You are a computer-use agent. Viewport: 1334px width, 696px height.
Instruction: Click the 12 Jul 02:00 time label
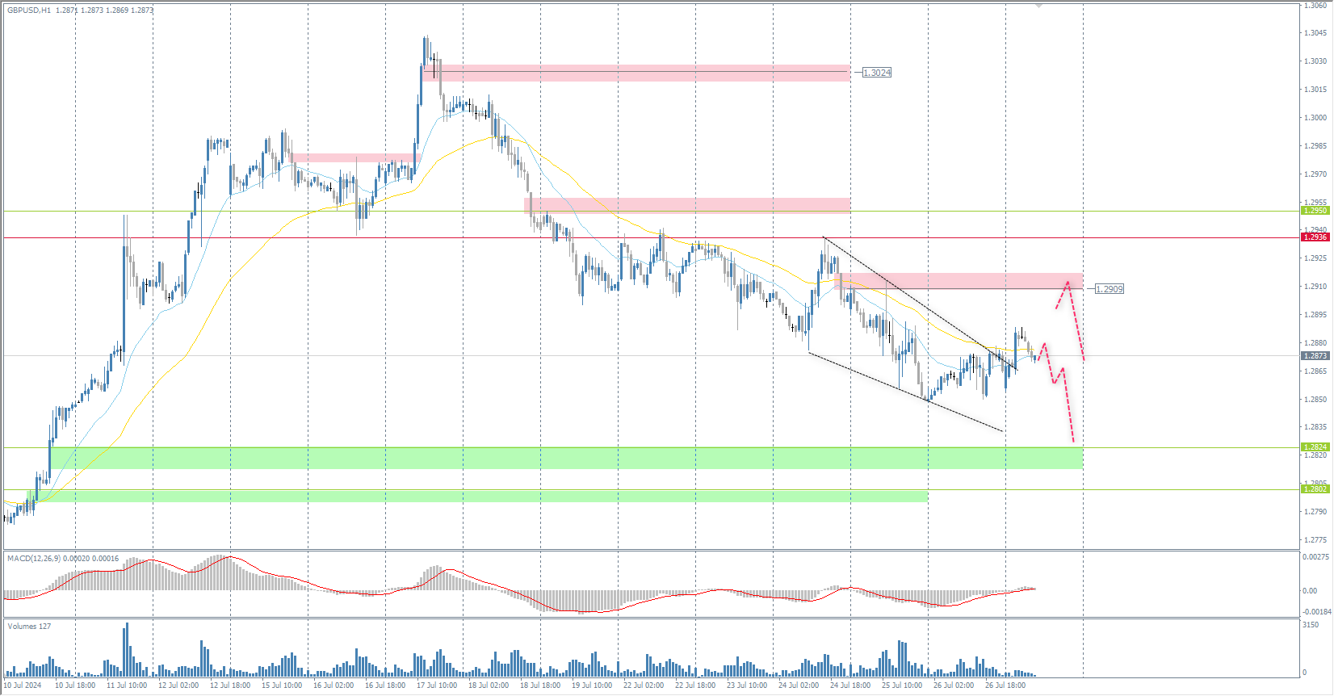point(178,686)
